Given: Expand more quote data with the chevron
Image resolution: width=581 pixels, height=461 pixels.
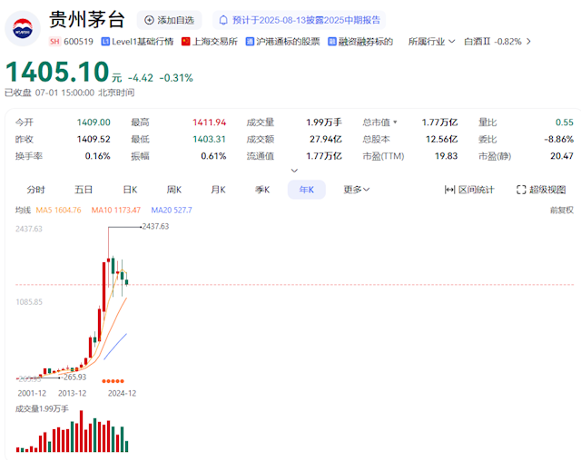Looking at the screenshot, I should [x=294, y=171].
